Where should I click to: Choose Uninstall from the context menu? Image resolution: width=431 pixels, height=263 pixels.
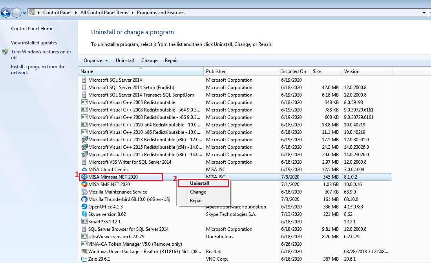(203, 183)
